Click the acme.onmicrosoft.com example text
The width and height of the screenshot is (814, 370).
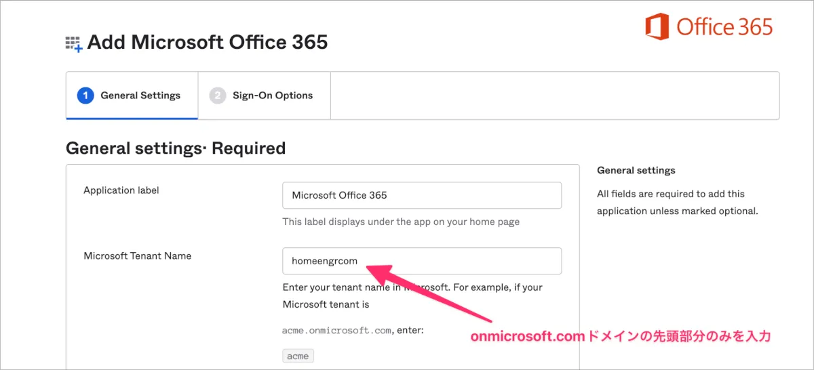(x=336, y=331)
